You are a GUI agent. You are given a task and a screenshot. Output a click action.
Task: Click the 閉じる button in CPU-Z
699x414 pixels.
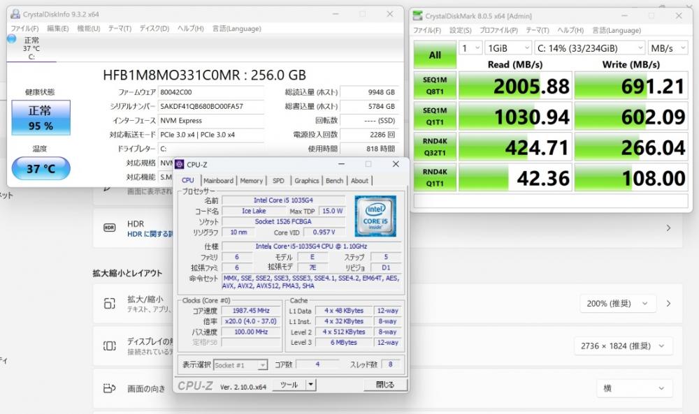click(x=385, y=385)
